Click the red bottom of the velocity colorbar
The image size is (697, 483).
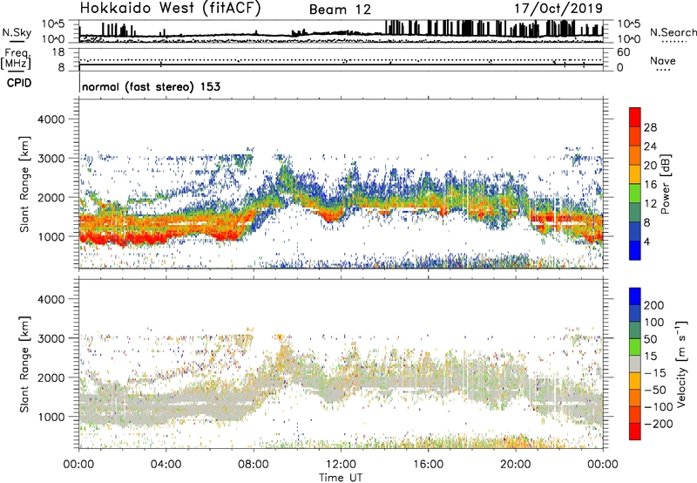[635, 432]
